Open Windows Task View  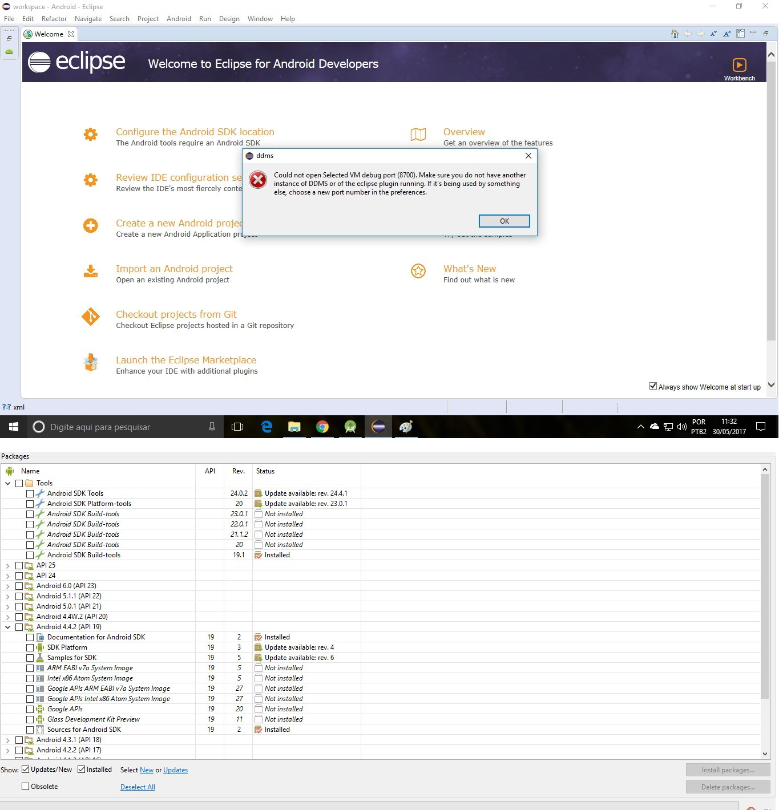tap(237, 427)
